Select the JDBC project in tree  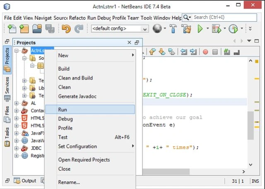[36, 148]
